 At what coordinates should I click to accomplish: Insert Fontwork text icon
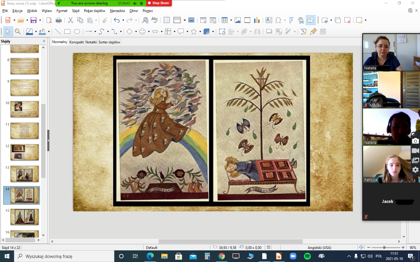[x=291, y=20]
